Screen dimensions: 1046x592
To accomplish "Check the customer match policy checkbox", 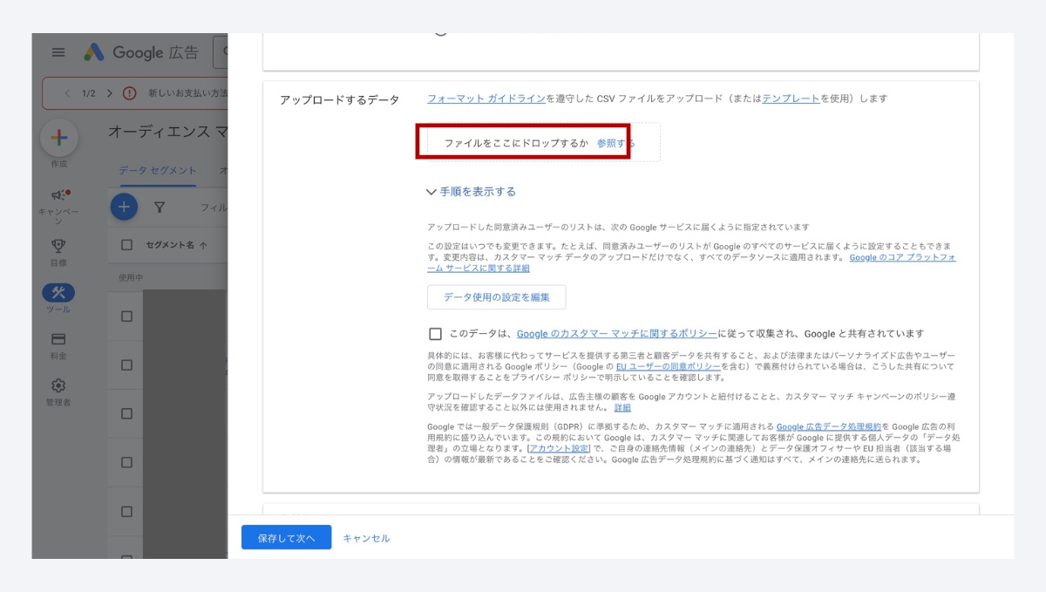I will 435,334.
